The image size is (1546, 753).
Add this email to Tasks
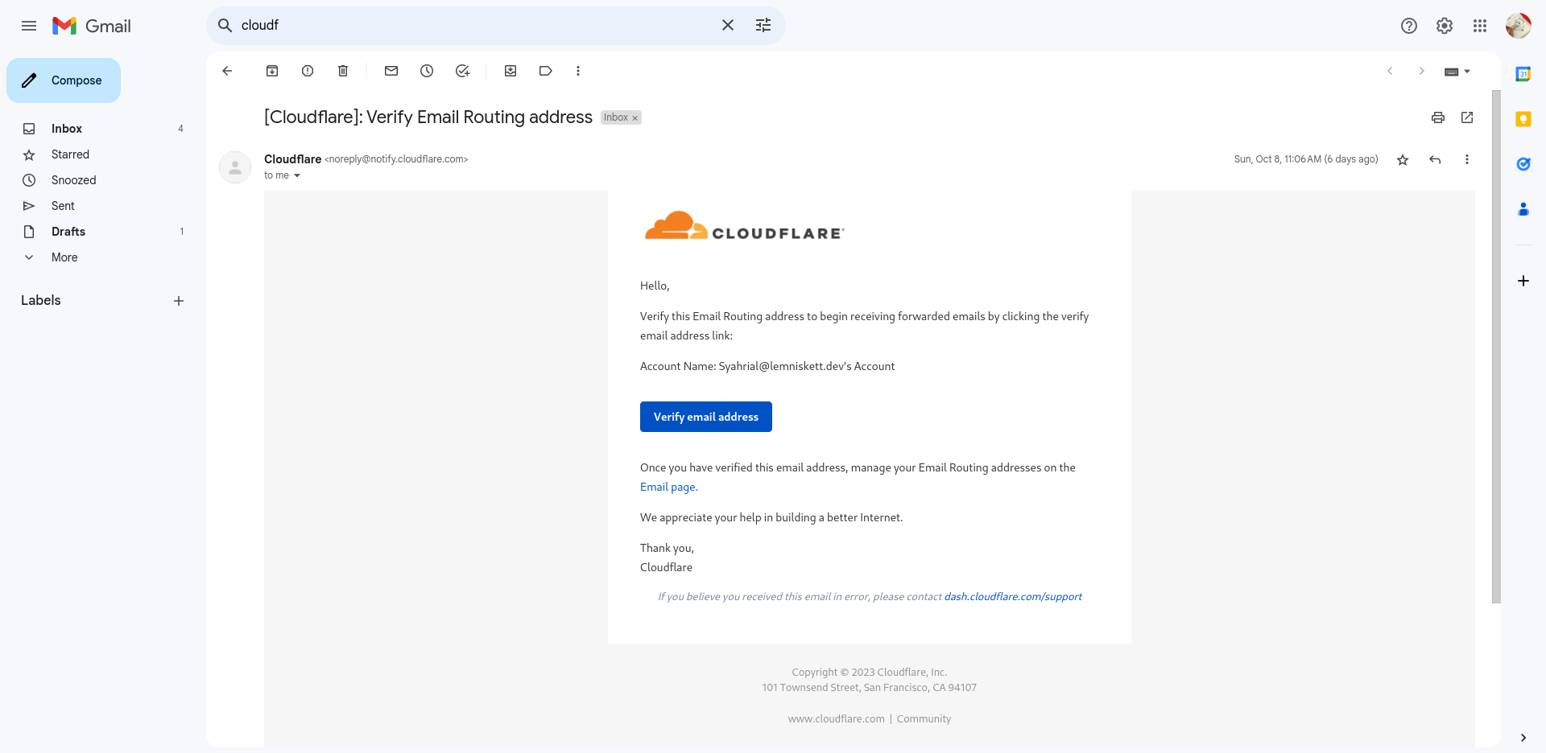pos(462,71)
